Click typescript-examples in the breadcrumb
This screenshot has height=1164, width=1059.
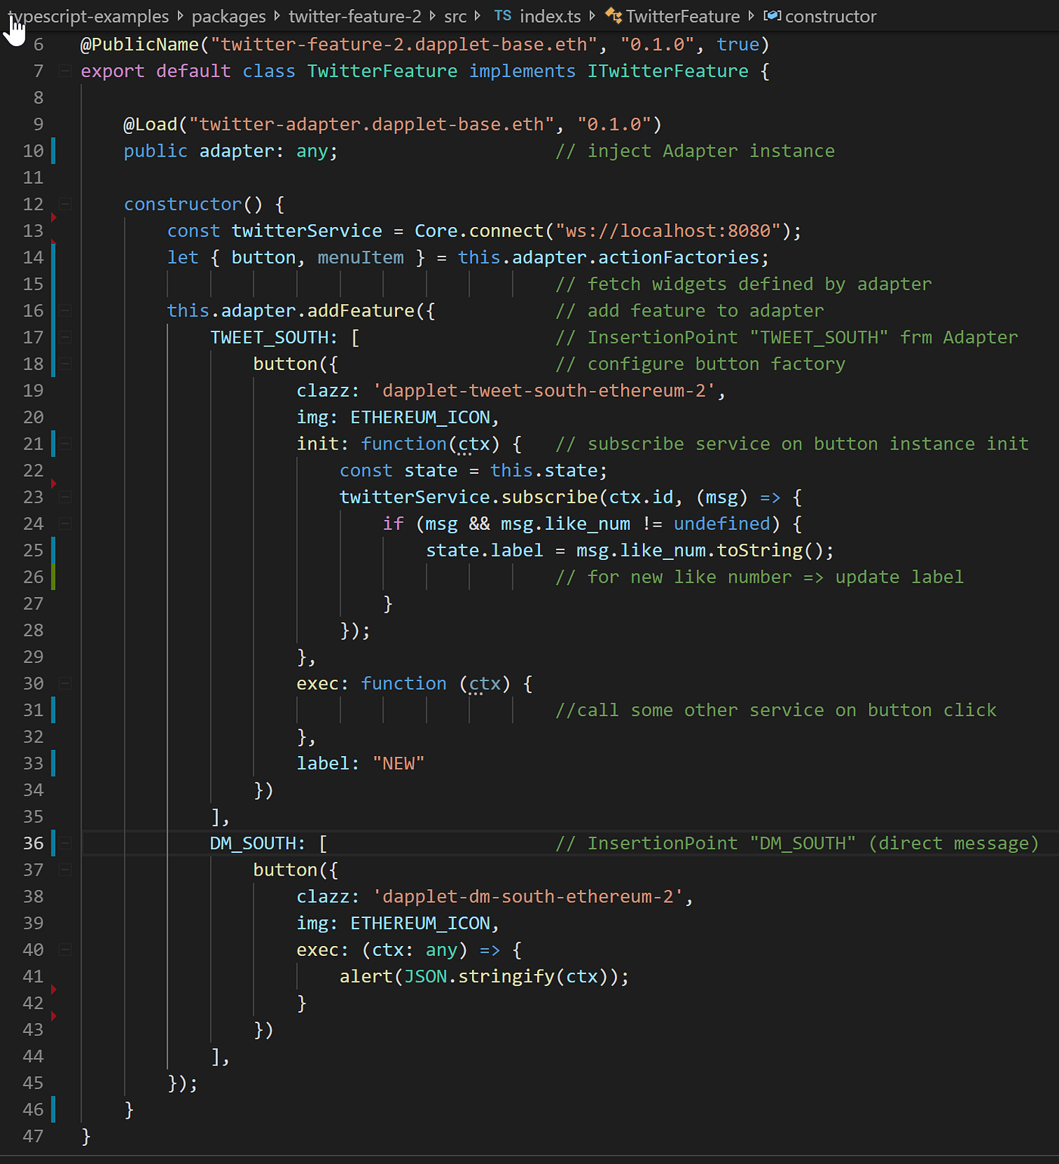click(89, 16)
